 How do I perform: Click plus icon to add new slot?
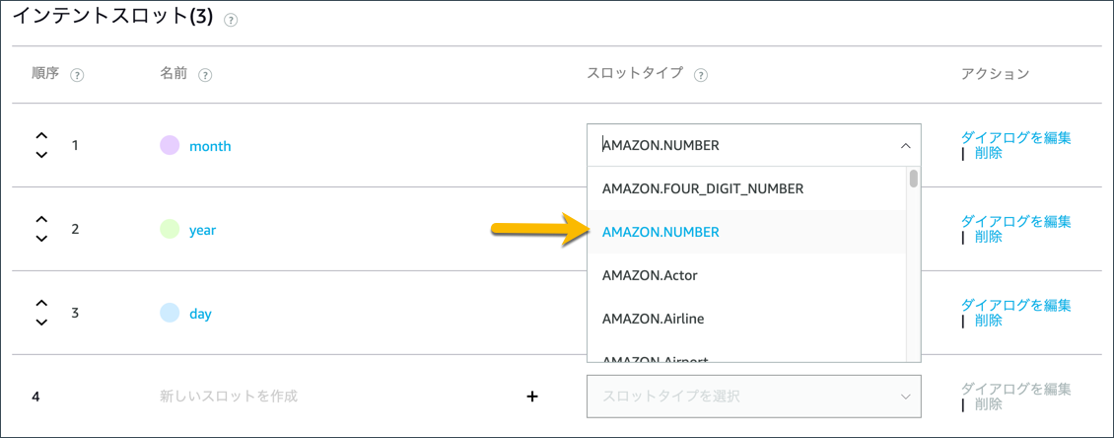point(532,397)
